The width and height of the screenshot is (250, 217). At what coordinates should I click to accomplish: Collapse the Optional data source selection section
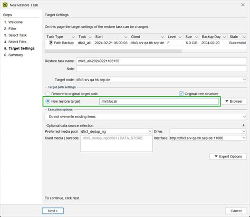coord(244,125)
